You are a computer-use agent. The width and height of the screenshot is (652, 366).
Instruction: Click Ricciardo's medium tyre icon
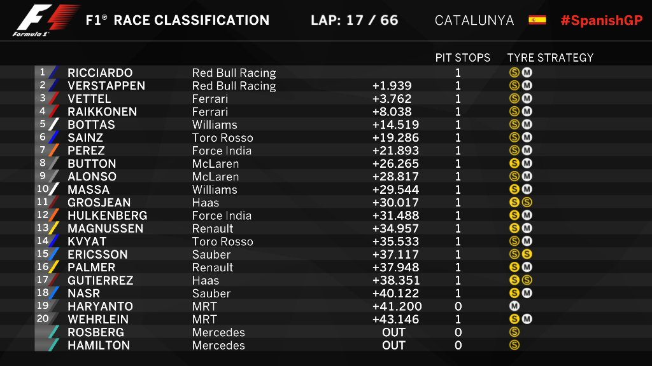pyautogui.click(x=527, y=72)
